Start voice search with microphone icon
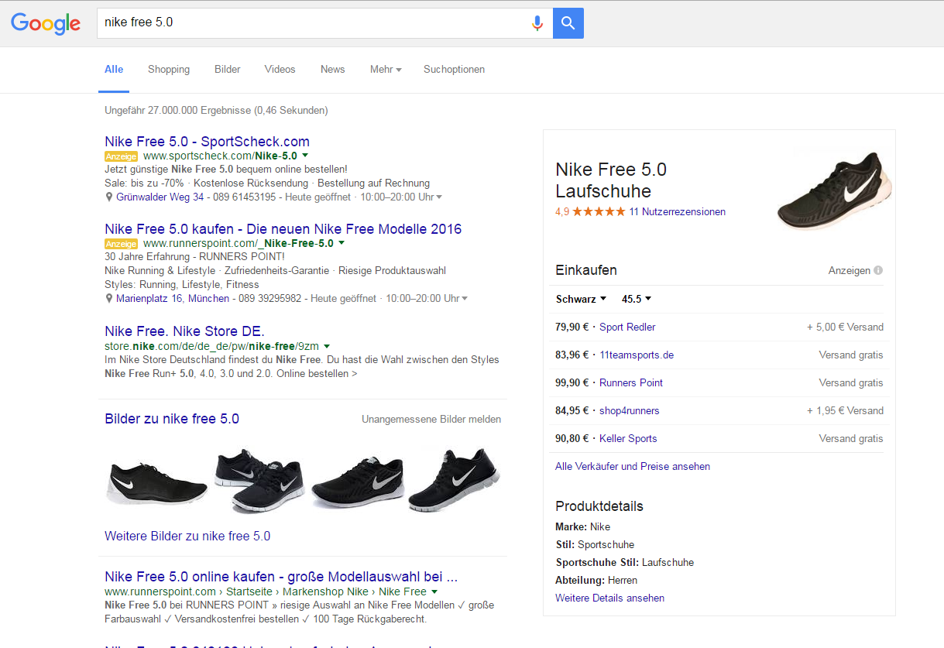 coord(537,23)
